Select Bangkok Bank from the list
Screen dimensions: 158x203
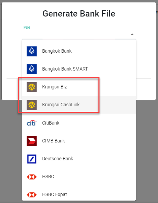[79, 51]
